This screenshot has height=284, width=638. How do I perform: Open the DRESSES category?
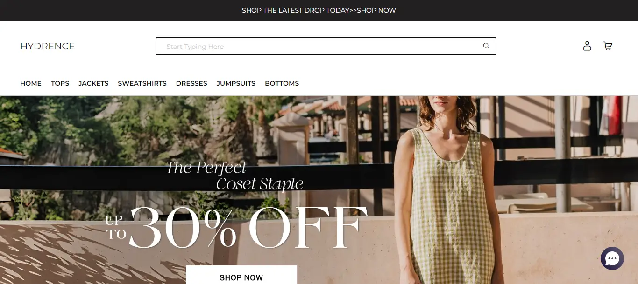191,83
